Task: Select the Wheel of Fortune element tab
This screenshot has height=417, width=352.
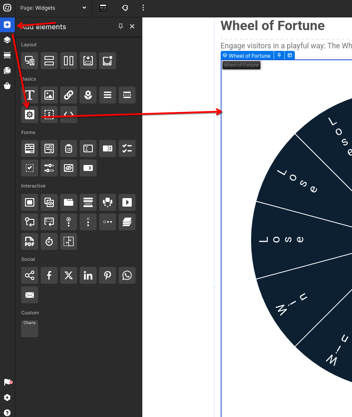Action: click(x=247, y=56)
